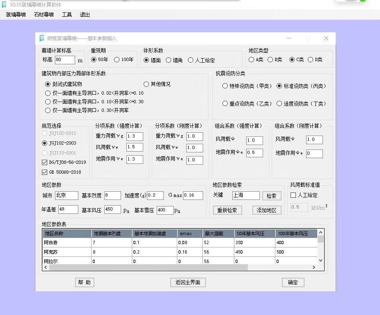Uncheck the DG/TJ08-56-2019 code checkbox
Screen dimensions: 380x315
pos(45,162)
